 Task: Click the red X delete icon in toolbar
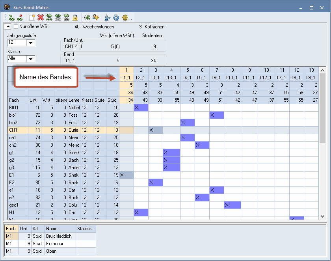(40, 17)
